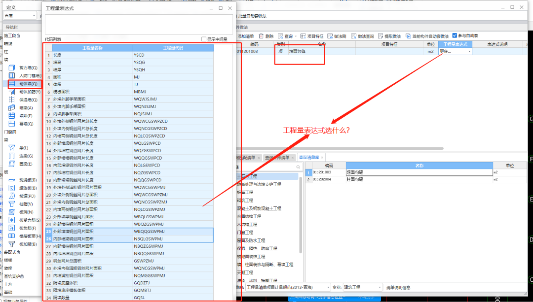Click 批量自动套做法 button
The image size is (533, 302).
252,16
